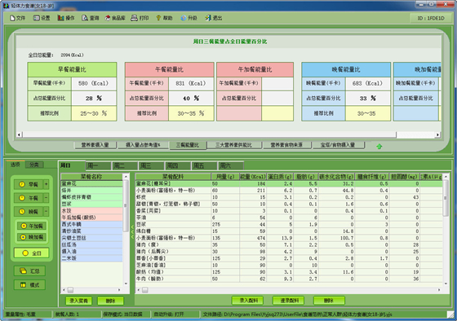Viewport: 457px width, 321px height.
Task: Select the 午后加餐(酸奶) dish row
Action: pos(91,218)
